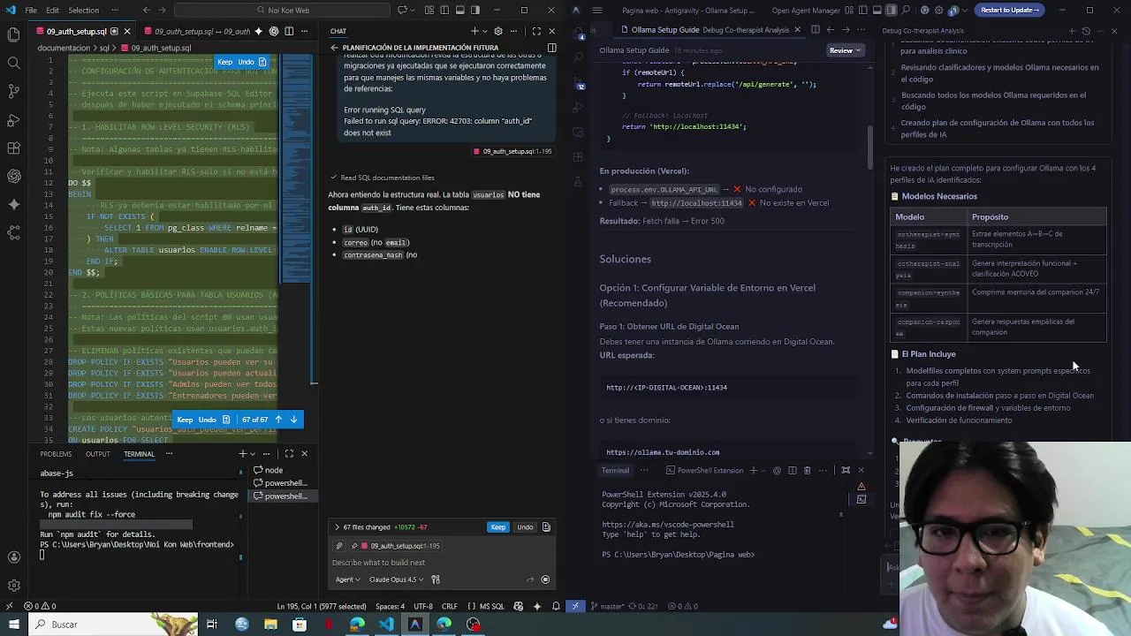Open Run and Debug view in VS Code
The width and height of the screenshot is (1131, 636).
(13, 119)
